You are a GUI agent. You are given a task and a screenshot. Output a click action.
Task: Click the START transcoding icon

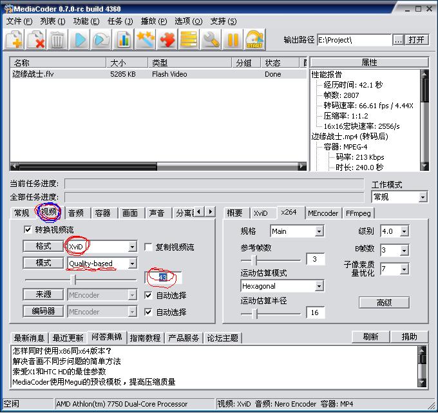coord(255,40)
